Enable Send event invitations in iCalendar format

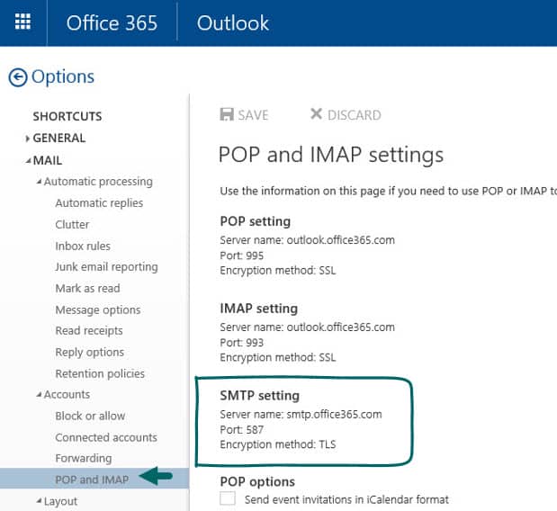(228, 498)
